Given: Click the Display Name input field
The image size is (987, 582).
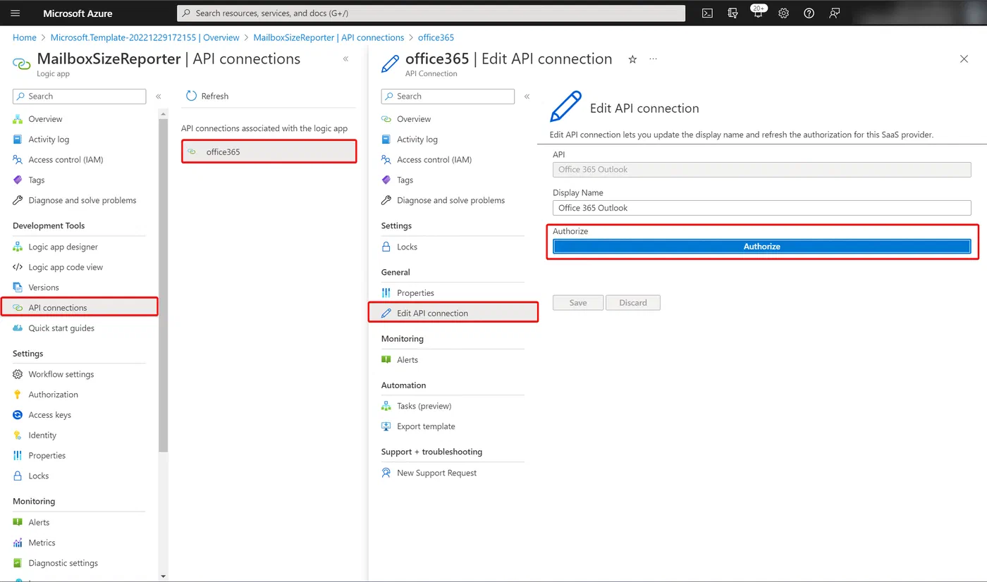Looking at the screenshot, I should (x=762, y=208).
